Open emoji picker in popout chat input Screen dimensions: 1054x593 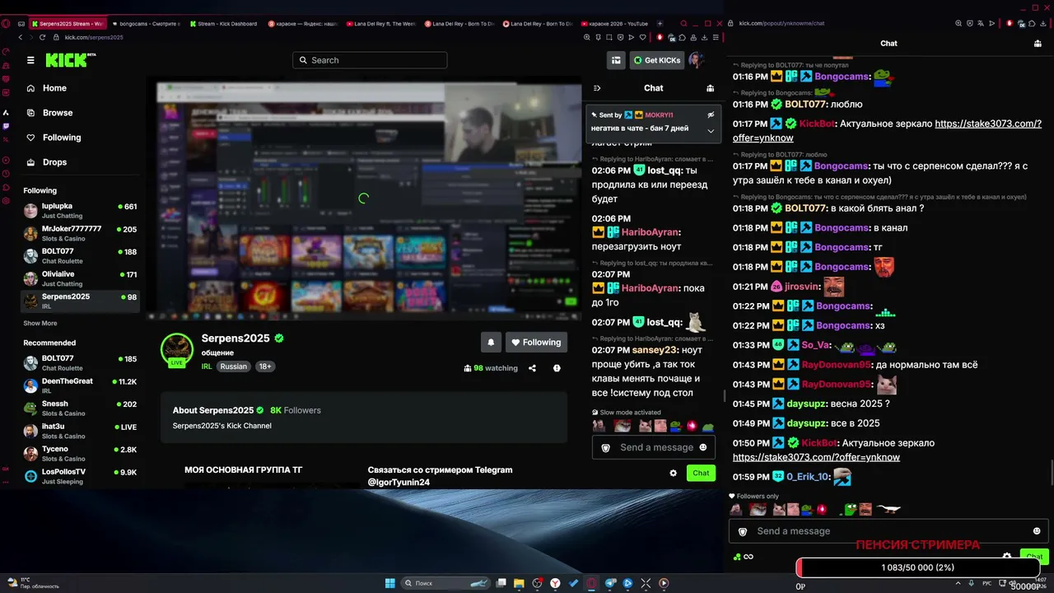tap(1037, 531)
